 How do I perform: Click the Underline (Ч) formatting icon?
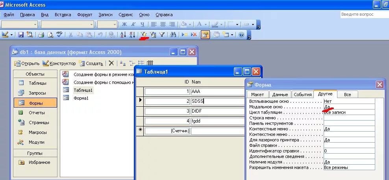pos(143,24)
